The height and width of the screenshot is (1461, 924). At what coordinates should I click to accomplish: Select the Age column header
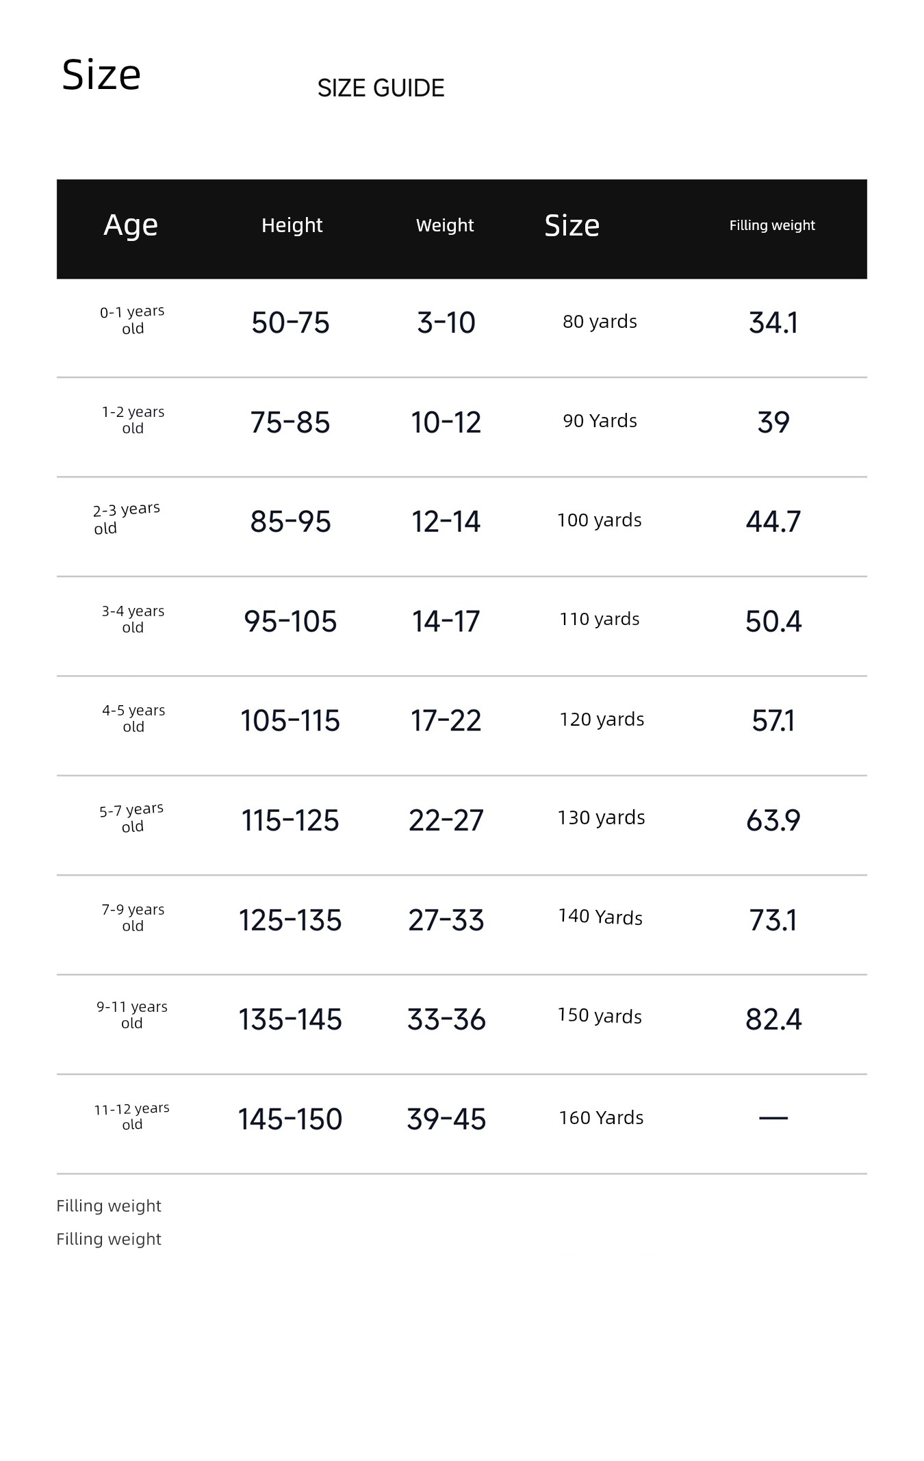point(131,225)
